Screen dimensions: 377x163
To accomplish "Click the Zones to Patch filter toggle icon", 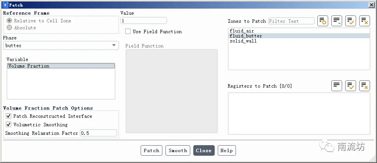I will click(x=322, y=21).
